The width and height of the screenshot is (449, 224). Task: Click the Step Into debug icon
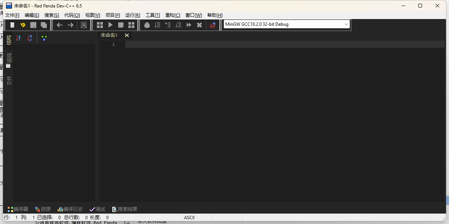pos(168,25)
